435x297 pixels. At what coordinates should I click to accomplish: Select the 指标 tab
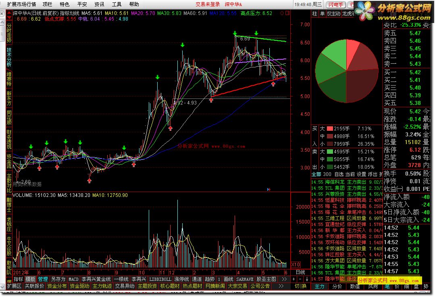coord(18,279)
